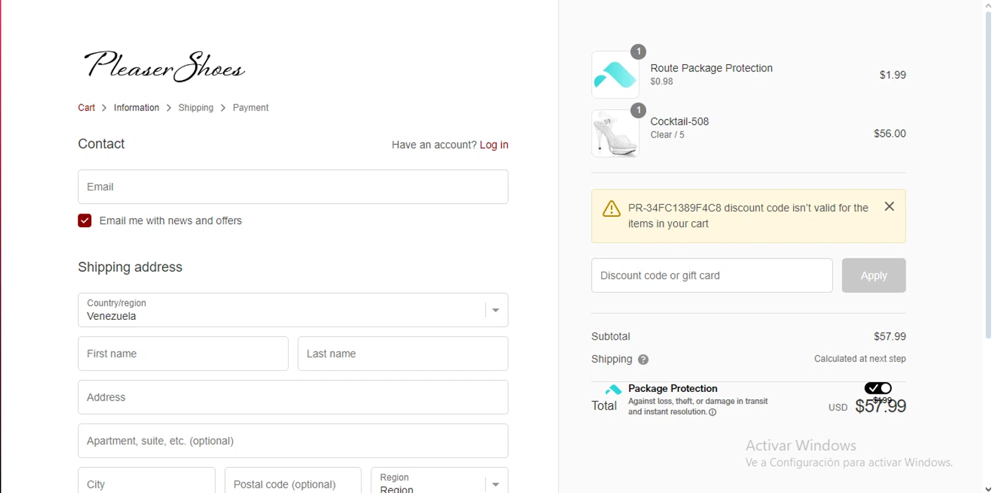This screenshot has width=993, height=493.
Task: Select the Shipping breadcrumb step
Action: click(x=196, y=108)
